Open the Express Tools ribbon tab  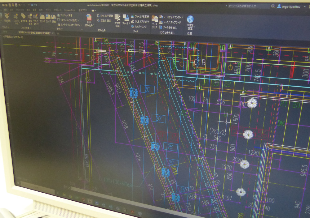pos(69,10)
